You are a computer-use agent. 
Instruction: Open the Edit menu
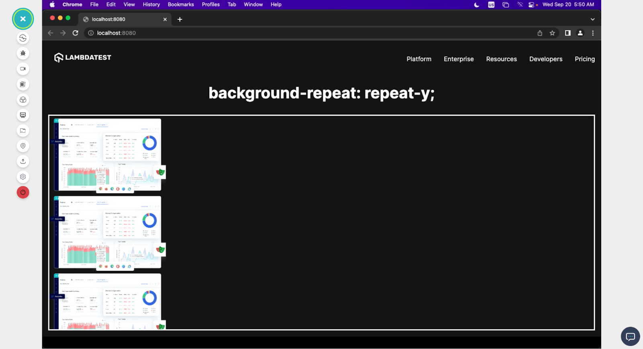pos(111,4)
